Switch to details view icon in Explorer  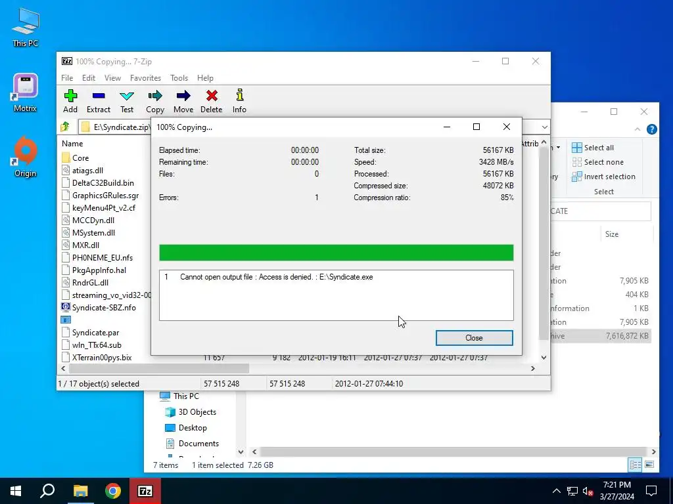click(636, 465)
